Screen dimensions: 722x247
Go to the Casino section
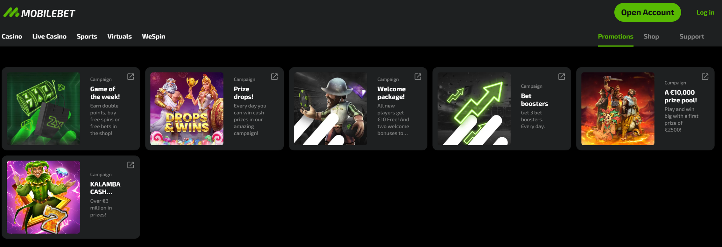[x=12, y=36]
